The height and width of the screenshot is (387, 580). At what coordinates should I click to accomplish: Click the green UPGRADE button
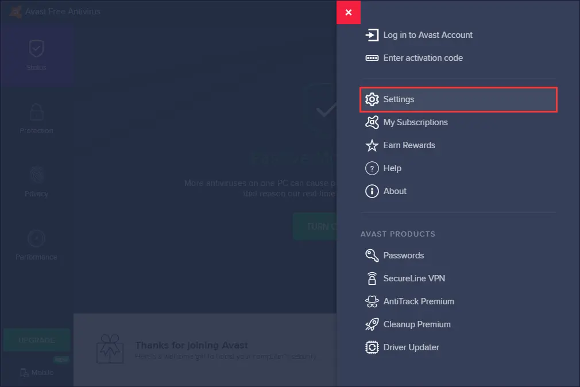(37, 340)
